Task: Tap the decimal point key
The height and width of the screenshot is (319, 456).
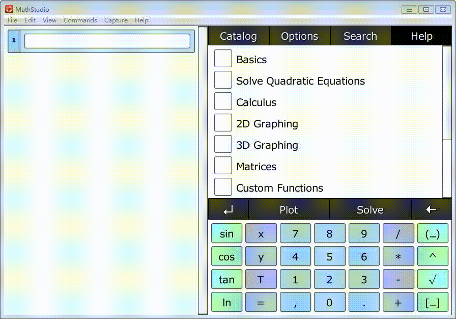Action: [x=364, y=302]
